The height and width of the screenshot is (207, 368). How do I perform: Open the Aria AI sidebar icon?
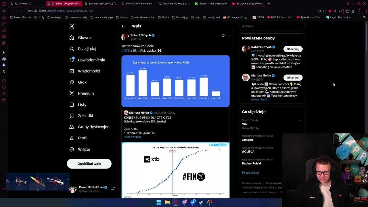pos(4,52)
